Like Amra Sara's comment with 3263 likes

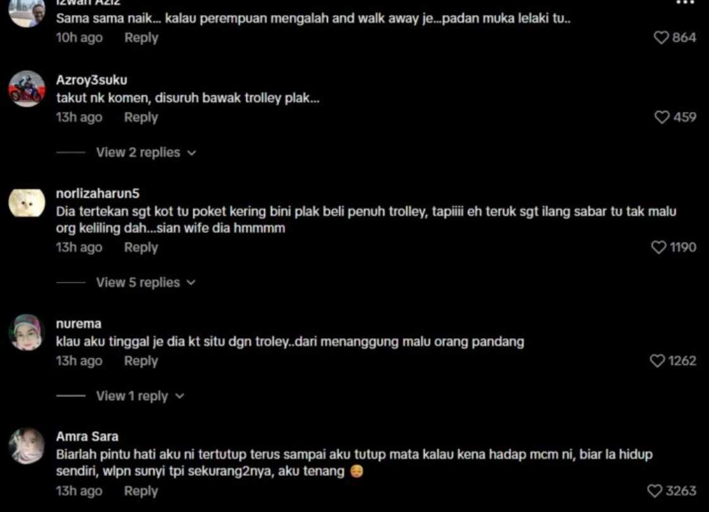pyautogui.click(x=655, y=491)
